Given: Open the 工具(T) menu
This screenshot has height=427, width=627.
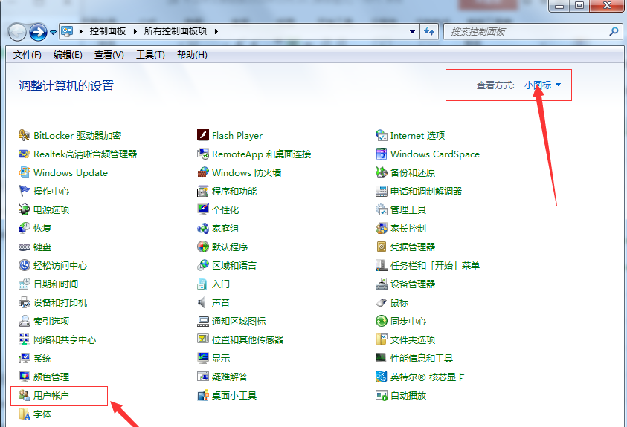Looking at the screenshot, I should 150,55.
